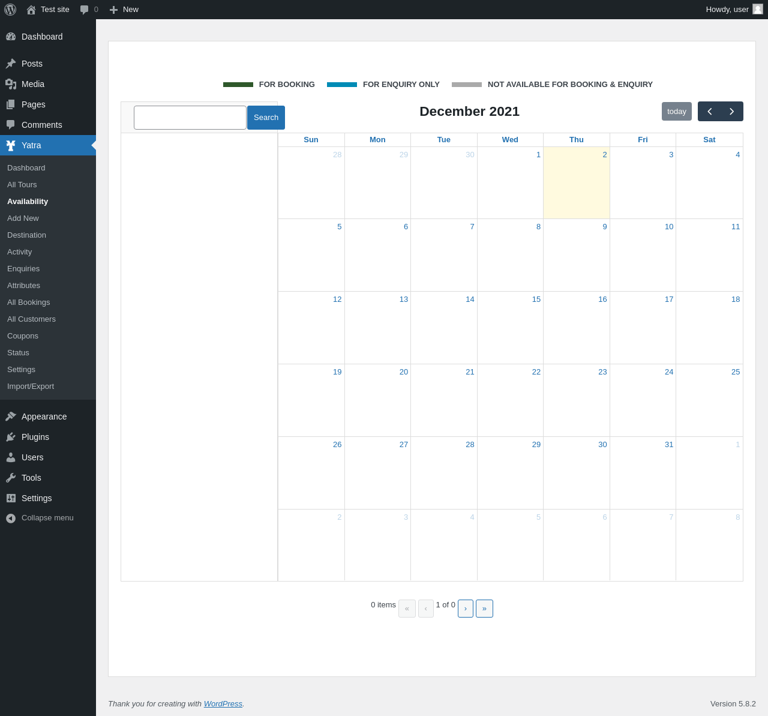
Task: Open All Bookings submenu item
Action: 29,302
